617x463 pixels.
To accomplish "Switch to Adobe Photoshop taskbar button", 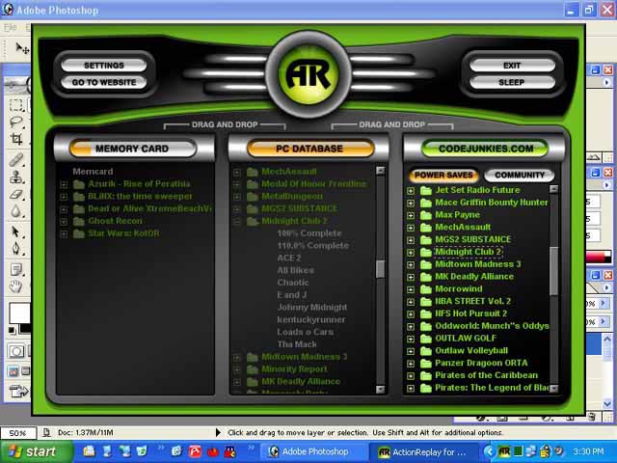I will [x=313, y=452].
